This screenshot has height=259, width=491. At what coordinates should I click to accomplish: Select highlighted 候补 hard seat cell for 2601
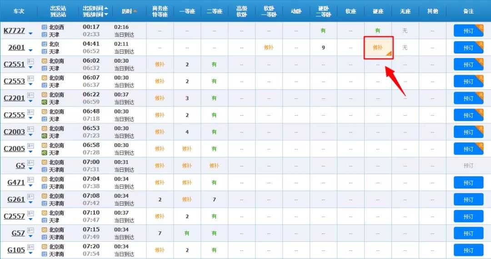378,48
